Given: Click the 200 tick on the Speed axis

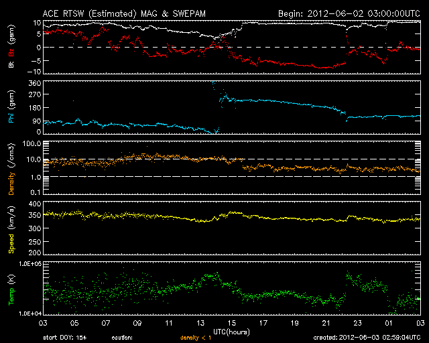Looking at the screenshot, I should pos(35,252).
